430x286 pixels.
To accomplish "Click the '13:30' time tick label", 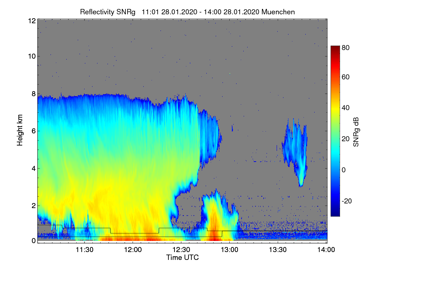I will (278, 250).
